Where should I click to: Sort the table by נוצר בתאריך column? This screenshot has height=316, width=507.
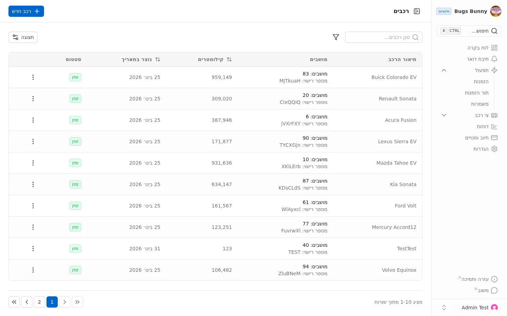point(141,59)
